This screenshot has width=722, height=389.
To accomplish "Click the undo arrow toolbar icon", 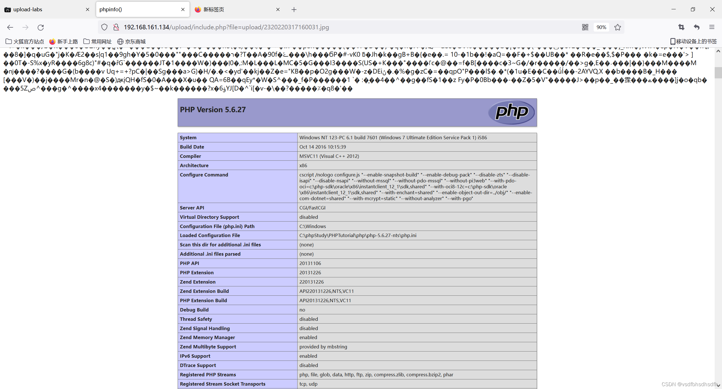I will [697, 27].
